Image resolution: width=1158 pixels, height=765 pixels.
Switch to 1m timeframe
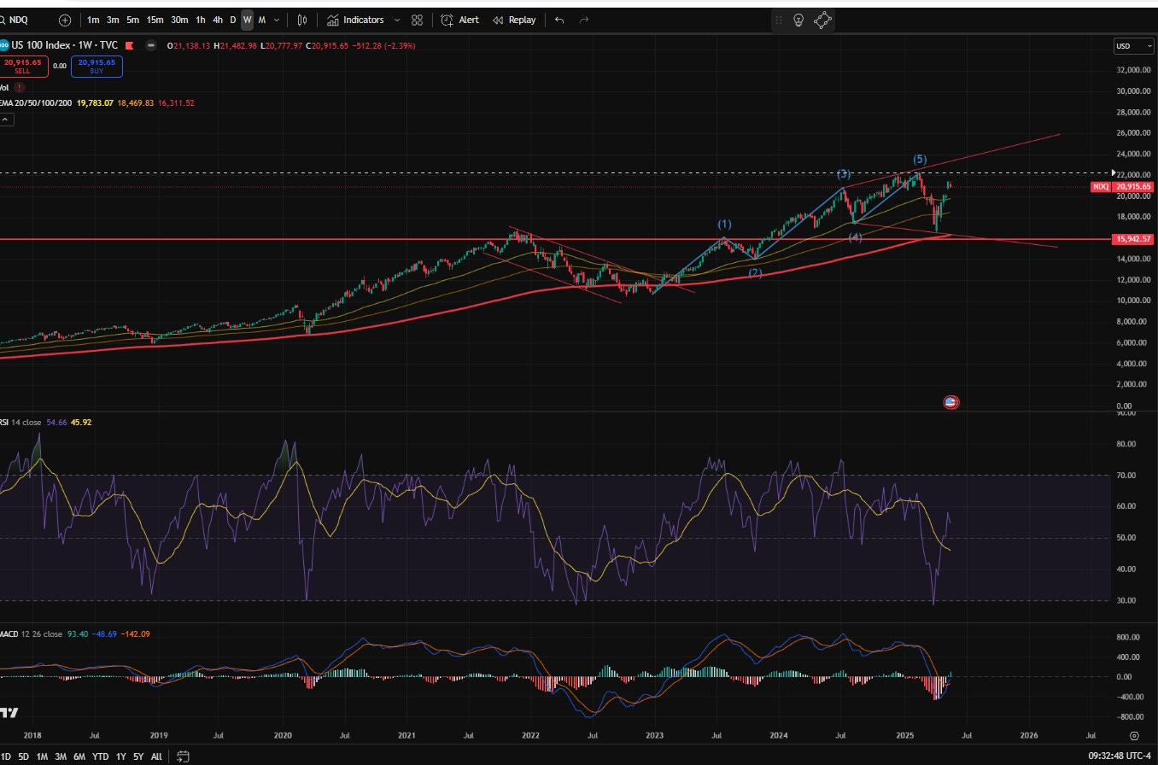93,20
